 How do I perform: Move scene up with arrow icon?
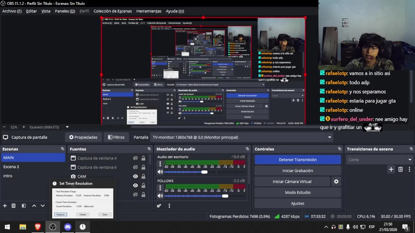34,206
